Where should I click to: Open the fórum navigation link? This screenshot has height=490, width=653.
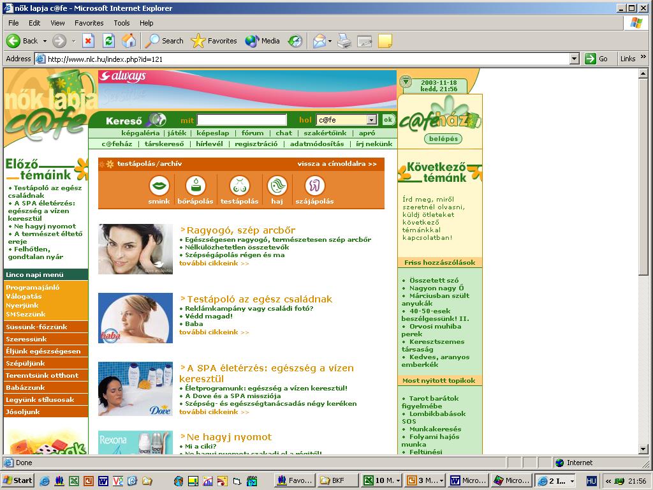(x=253, y=133)
